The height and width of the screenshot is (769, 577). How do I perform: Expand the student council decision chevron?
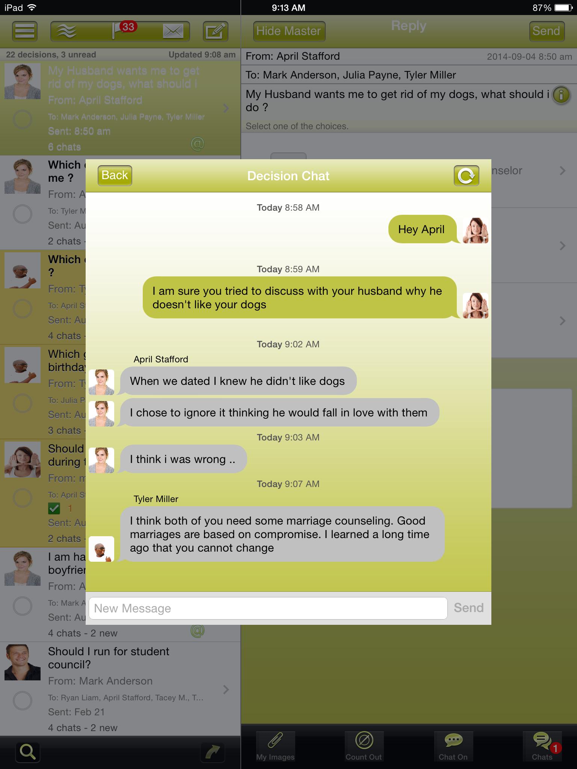tap(226, 689)
